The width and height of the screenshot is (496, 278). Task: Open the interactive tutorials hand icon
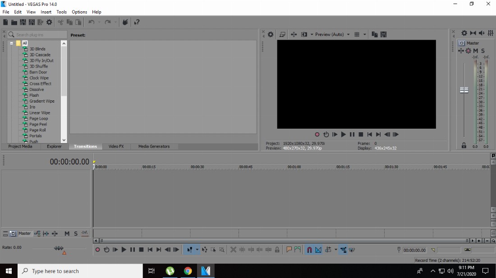125,22
